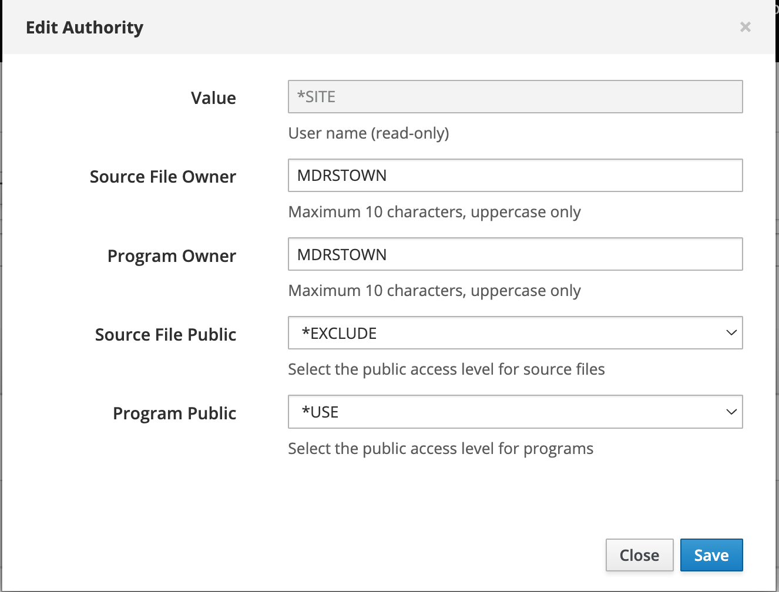Screen dimensions: 779x592
Task: Click the Value field label
Action: (213, 98)
